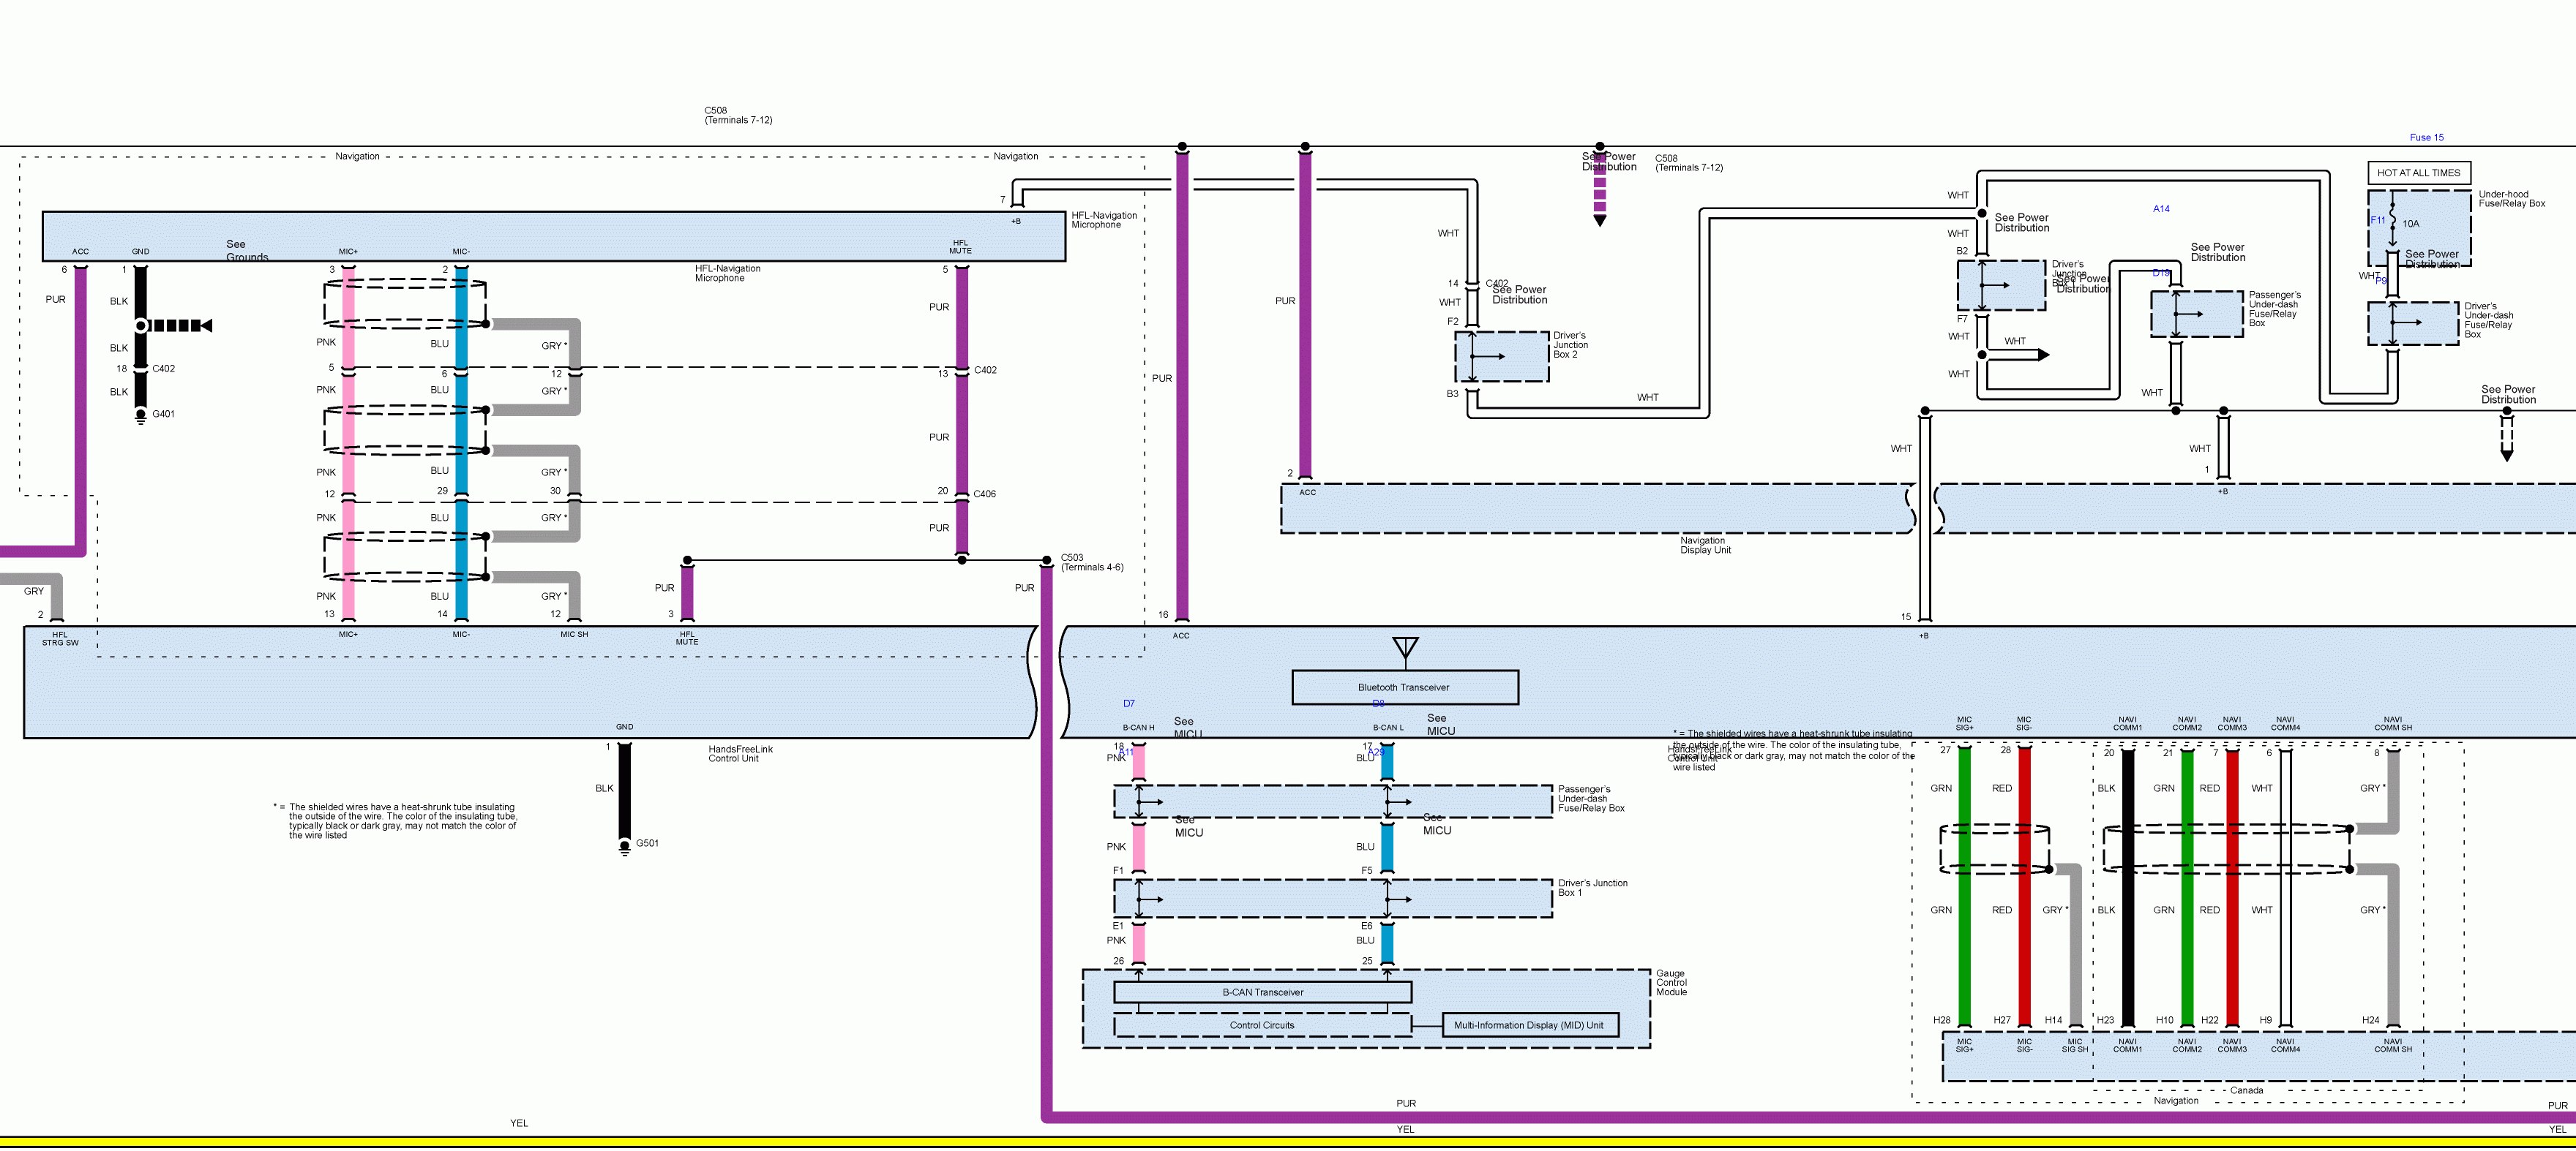
Task: Click the blue D7 connector link
Action: (x=1128, y=703)
